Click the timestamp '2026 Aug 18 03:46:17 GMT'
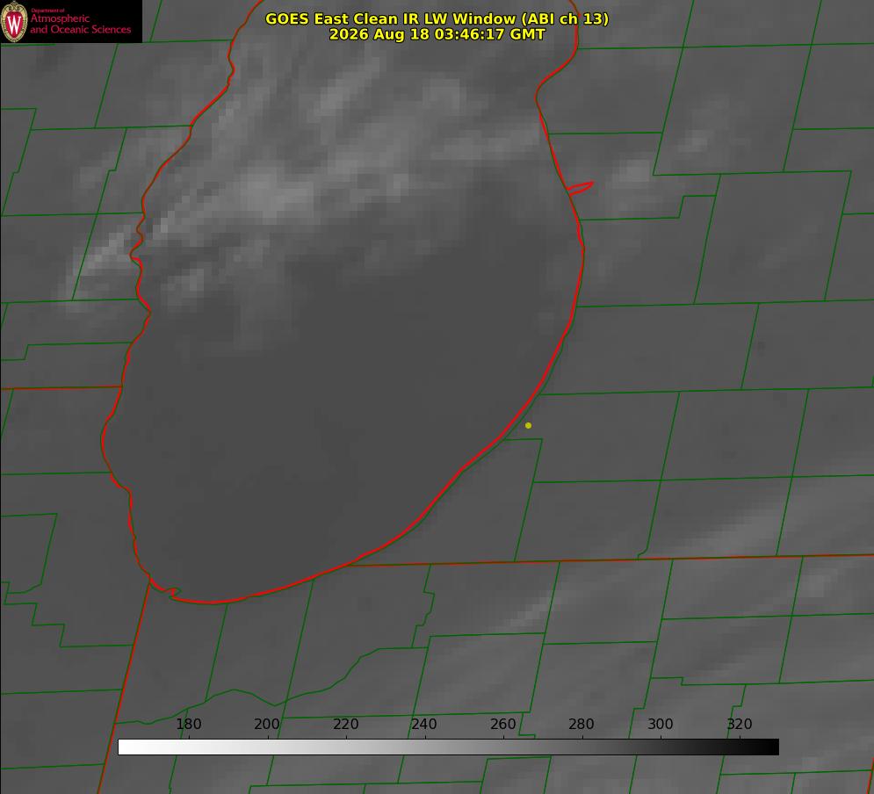The image size is (874, 794). click(437, 34)
